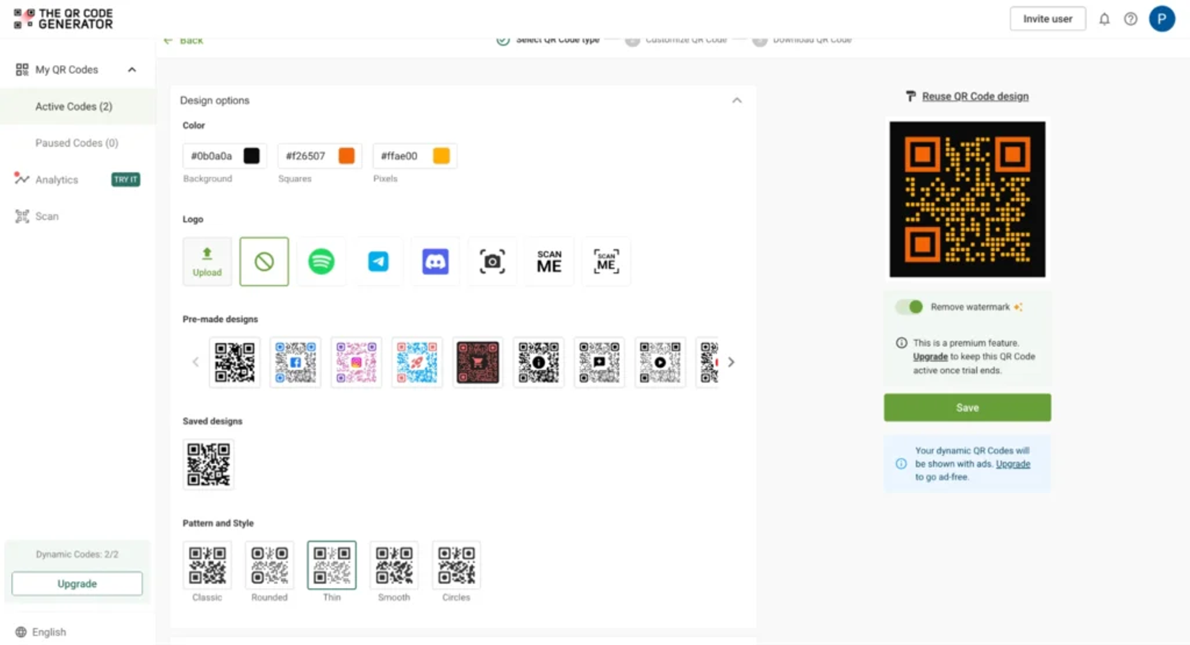Edit the Pixels hex field #ffae00
1190x645 pixels.
tap(399, 156)
